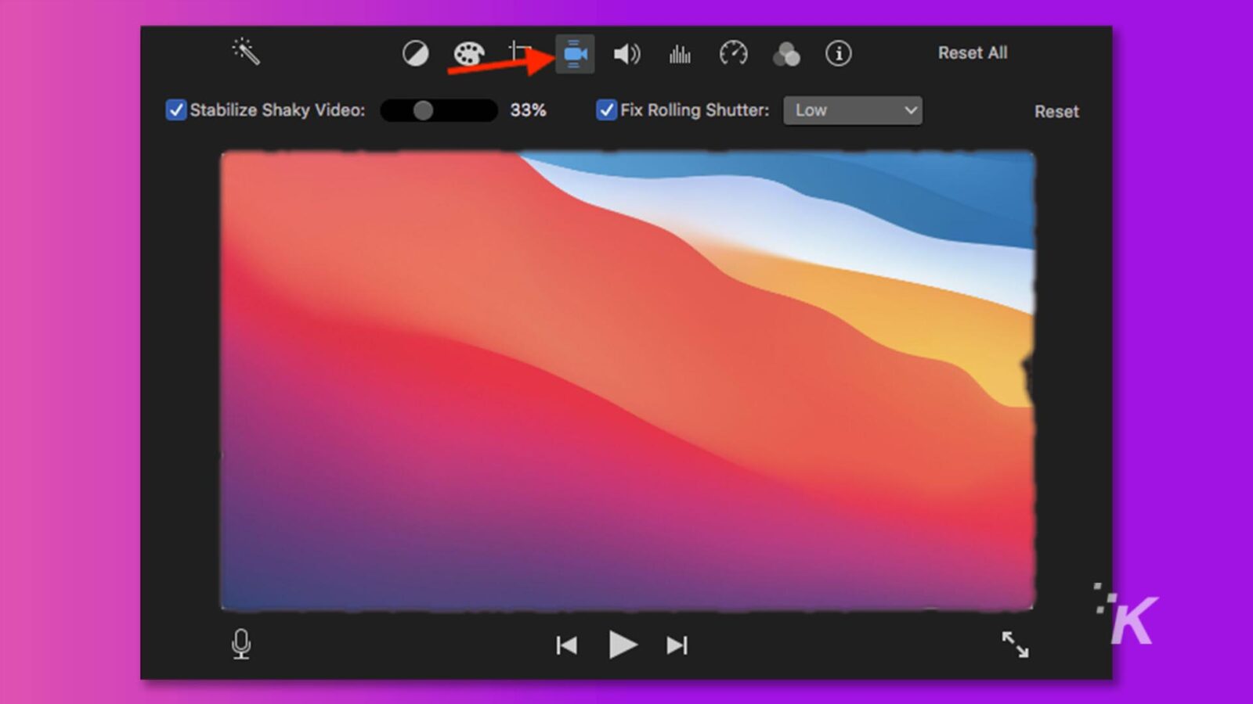This screenshot has height=704, width=1253.
Task: Show the clip information panel
Action: click(x=839, y=54)
